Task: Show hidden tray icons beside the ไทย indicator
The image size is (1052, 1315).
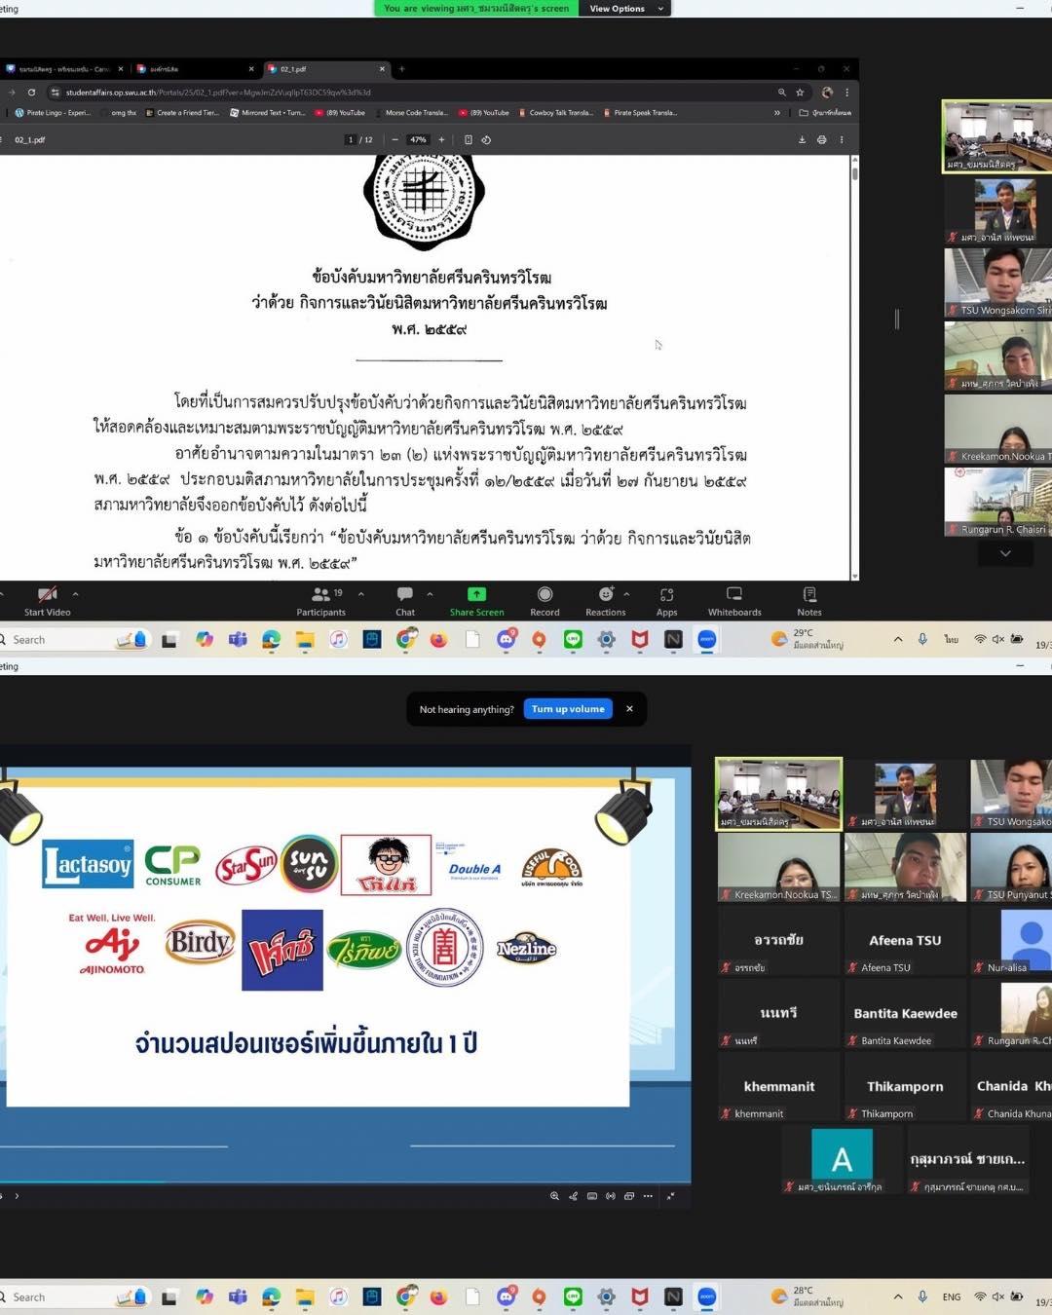Action: 897,640
